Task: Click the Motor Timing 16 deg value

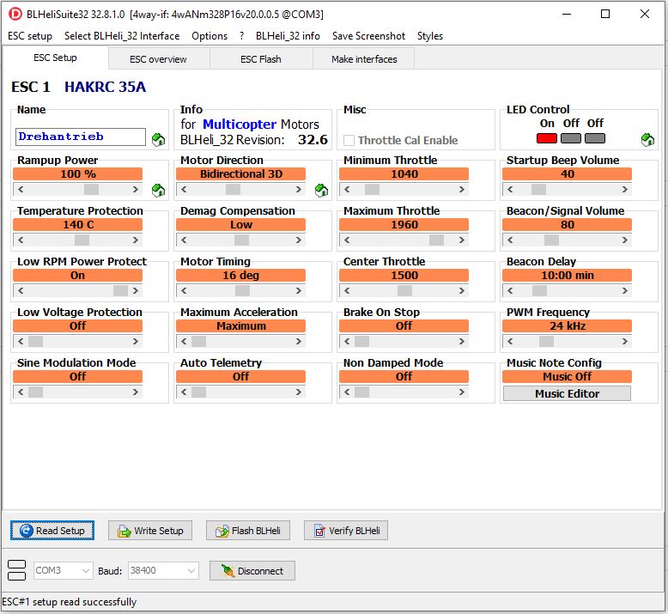Action: (240, 276)
